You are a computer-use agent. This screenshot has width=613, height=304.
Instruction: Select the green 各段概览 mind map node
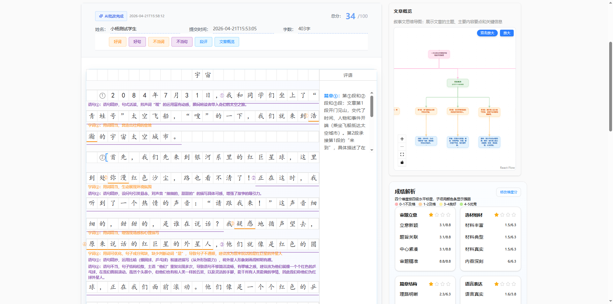(x=458, y=83)
